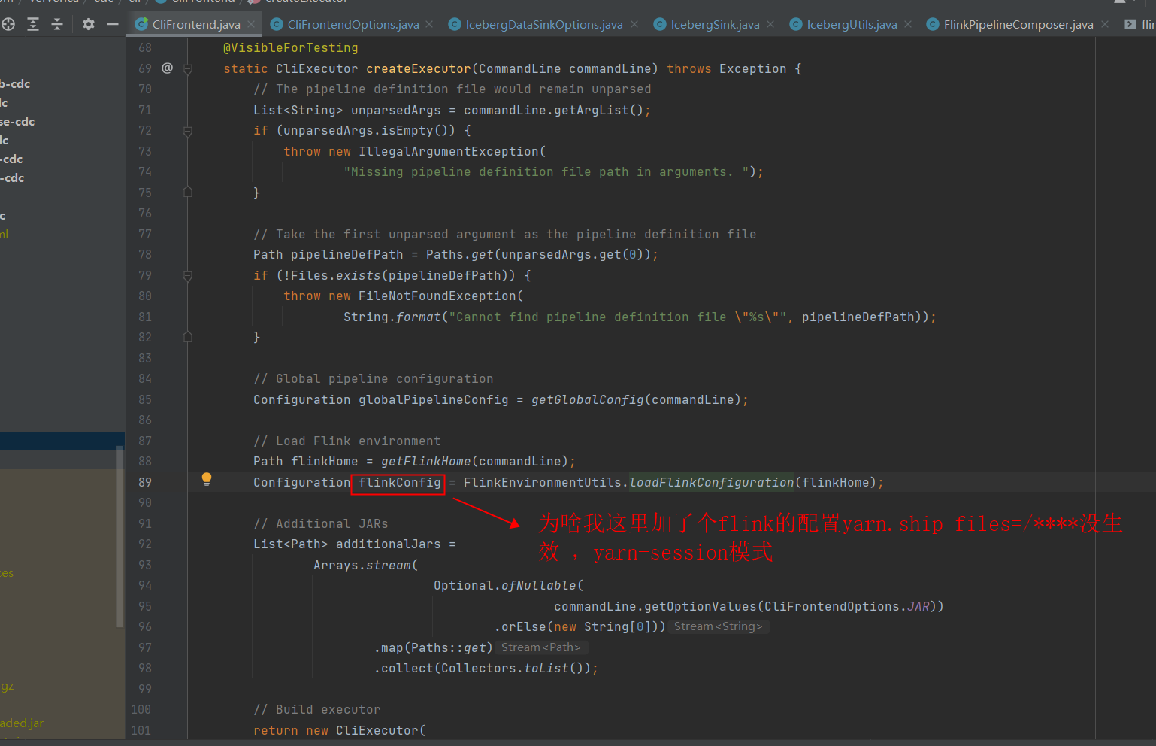
Task: Collapse all nodes in project panel toolbar
Action: pos(57,24)
